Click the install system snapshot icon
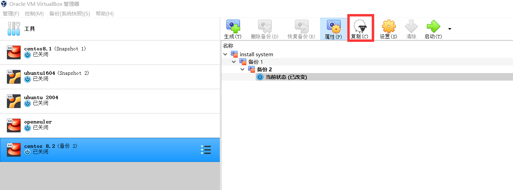This screenshot has height=190, width=513. [x=234, y=54]
